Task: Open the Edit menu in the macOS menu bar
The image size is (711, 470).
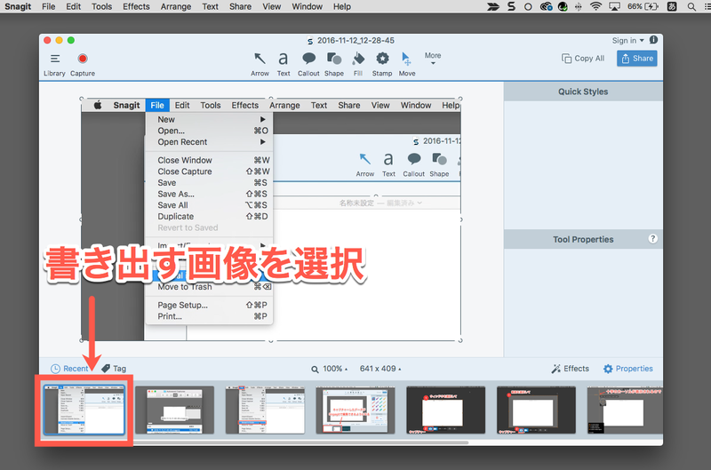Action: (74, 6)
